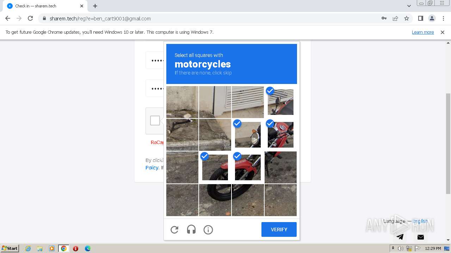This screenshot has height=253, width=451.
Task: Click the second password field
Action: coord(155,89)
